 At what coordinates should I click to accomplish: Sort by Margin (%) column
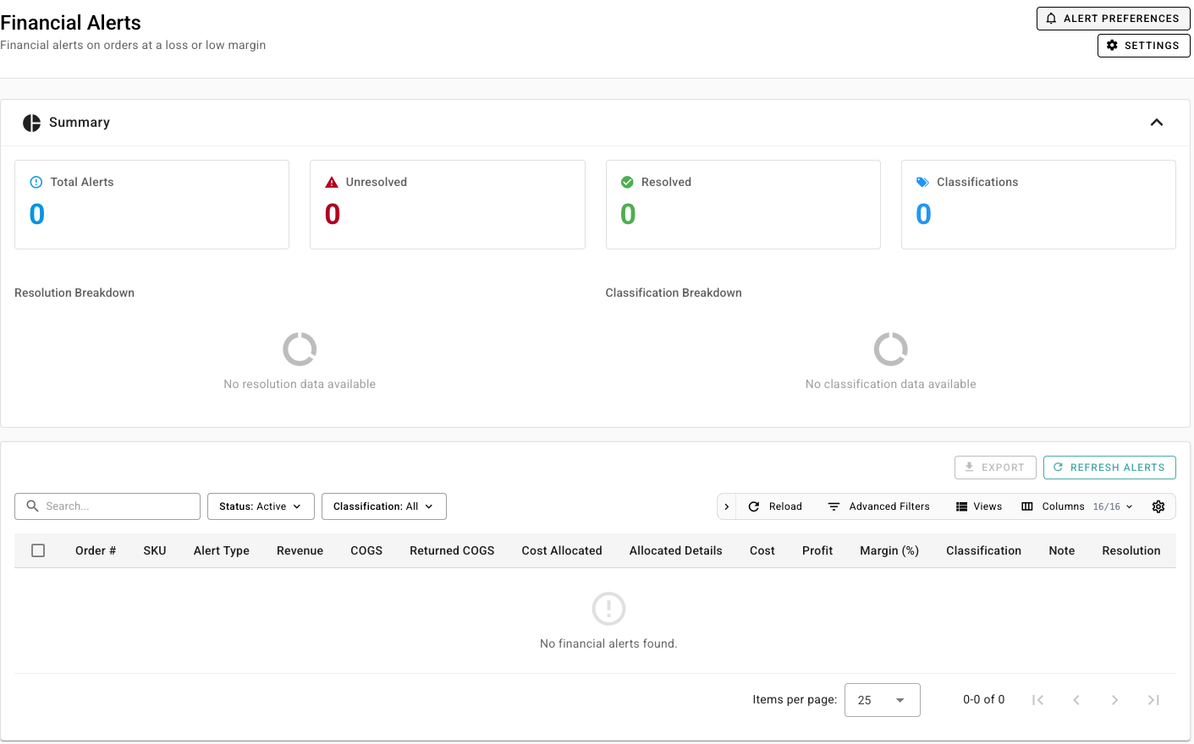click(889, 550)
